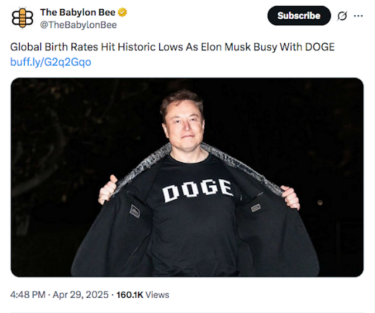Click the Global Birth Rates headline text
375x313 pixels.
coord(172,47)
